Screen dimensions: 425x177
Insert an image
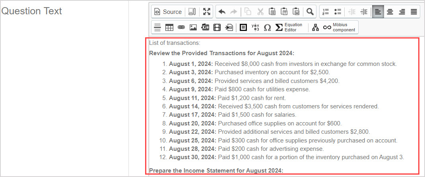point(193,27)
